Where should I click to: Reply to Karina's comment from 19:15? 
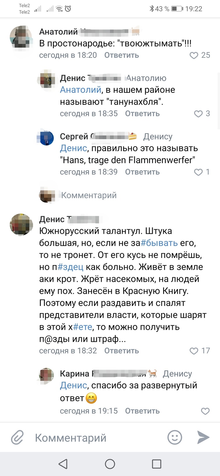click(x=142, y=411)
